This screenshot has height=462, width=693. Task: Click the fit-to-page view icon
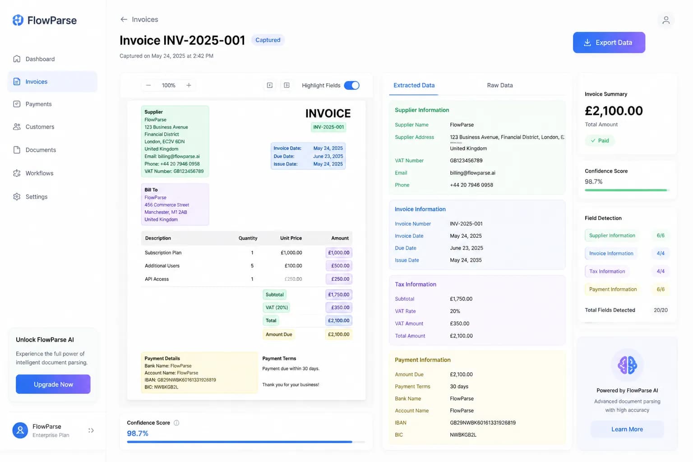pos(270,85)
